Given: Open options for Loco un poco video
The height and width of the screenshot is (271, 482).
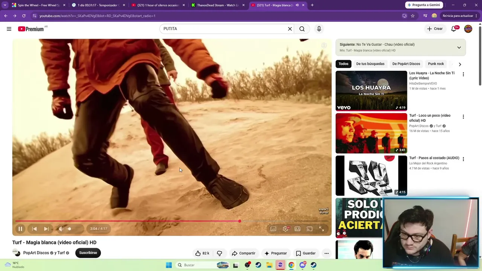Looking at the screenshot, I should pyautogui.click(x=463, y=117).
